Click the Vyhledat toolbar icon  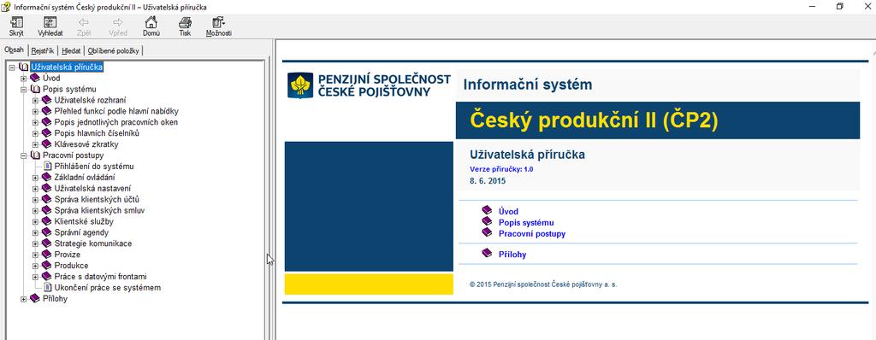(x=50, y=22)
